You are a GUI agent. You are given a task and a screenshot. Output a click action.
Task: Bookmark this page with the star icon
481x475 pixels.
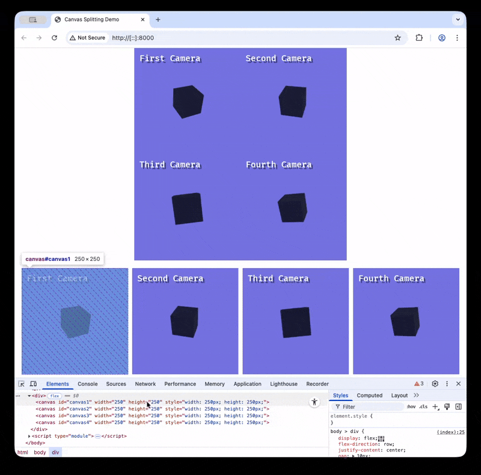[397, 38]
